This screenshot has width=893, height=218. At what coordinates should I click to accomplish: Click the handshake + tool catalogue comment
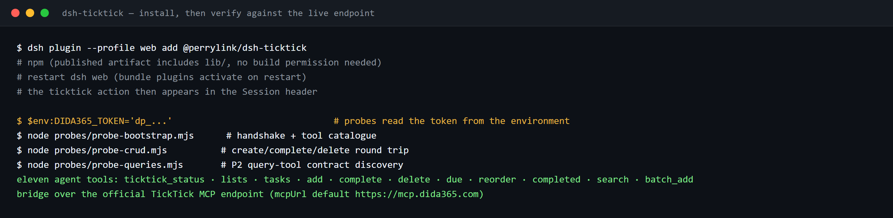point(301,135)
